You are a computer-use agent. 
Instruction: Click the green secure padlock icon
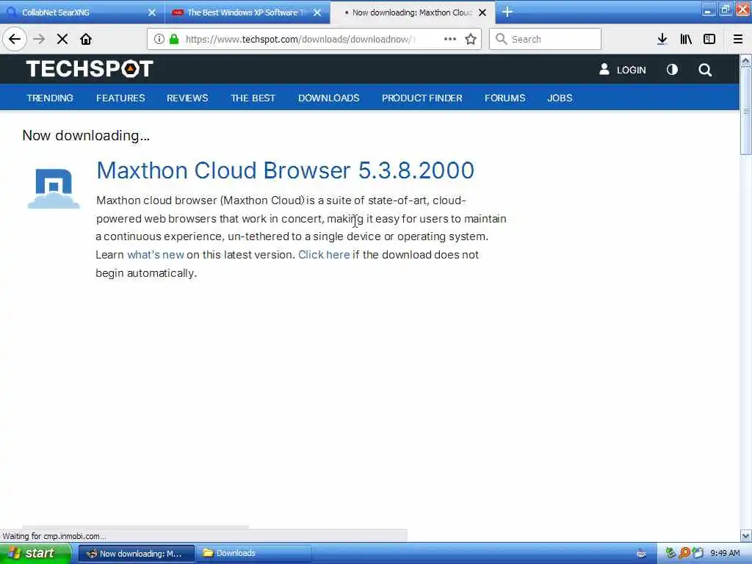(175, 40)
